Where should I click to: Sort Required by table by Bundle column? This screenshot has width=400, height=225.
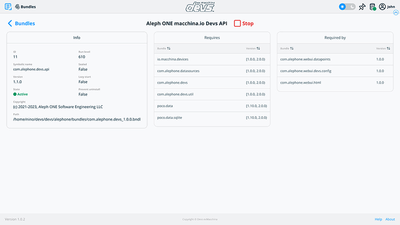292,48
